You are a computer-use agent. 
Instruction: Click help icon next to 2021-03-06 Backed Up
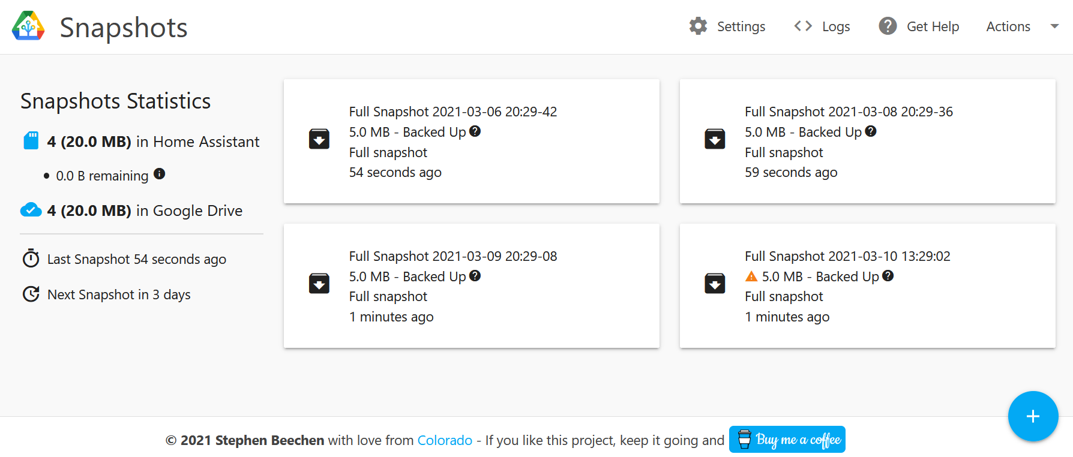click(x=475, y=131)
